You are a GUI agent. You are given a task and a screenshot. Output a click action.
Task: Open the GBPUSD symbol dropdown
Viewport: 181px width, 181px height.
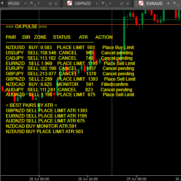25,3
